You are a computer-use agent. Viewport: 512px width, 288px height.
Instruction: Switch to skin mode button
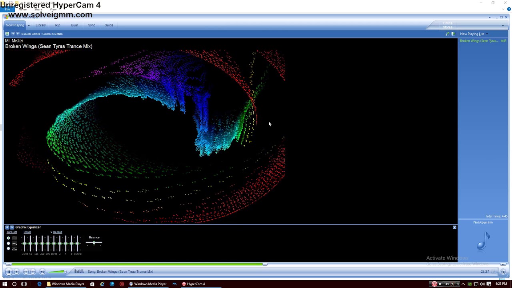[x=503, y=272]
